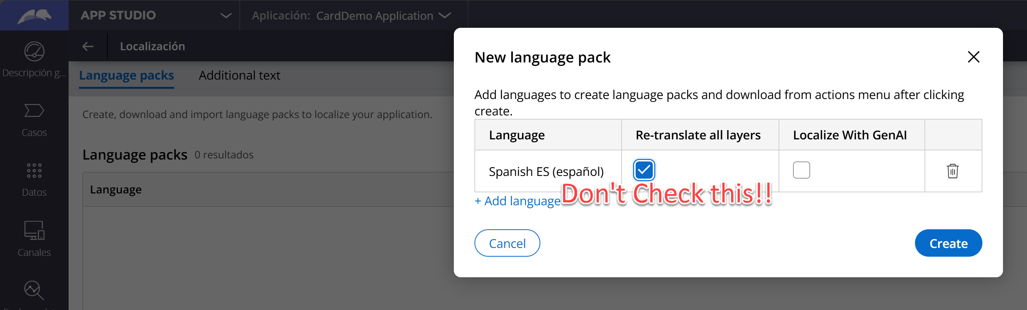Click the Language column header in background table
This screenshot has height=310, width=1027.
(115, 190)
